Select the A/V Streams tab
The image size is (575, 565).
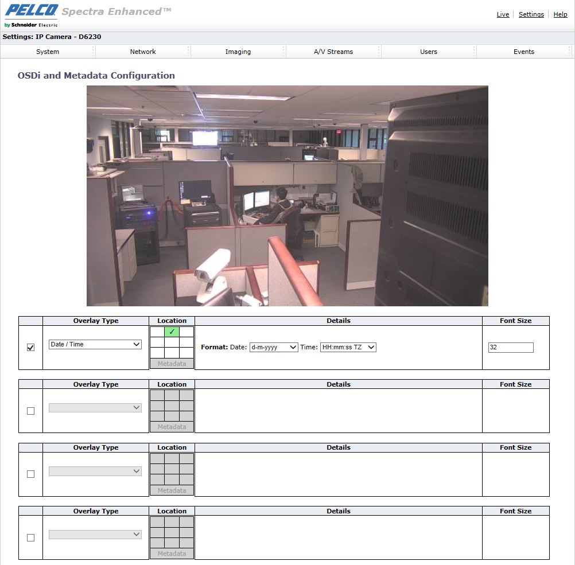(333, 52)
